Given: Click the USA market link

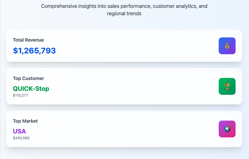Looking at the screenshot, I should click(19, 131).
